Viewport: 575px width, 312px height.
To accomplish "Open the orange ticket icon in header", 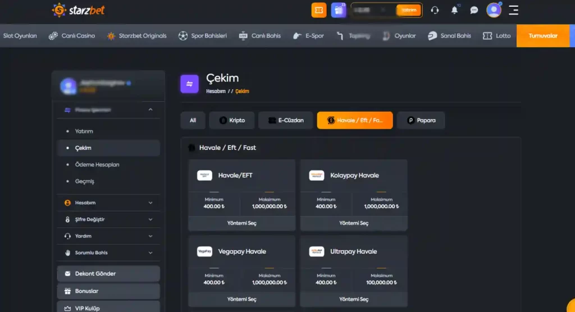I will click(319, 10).
